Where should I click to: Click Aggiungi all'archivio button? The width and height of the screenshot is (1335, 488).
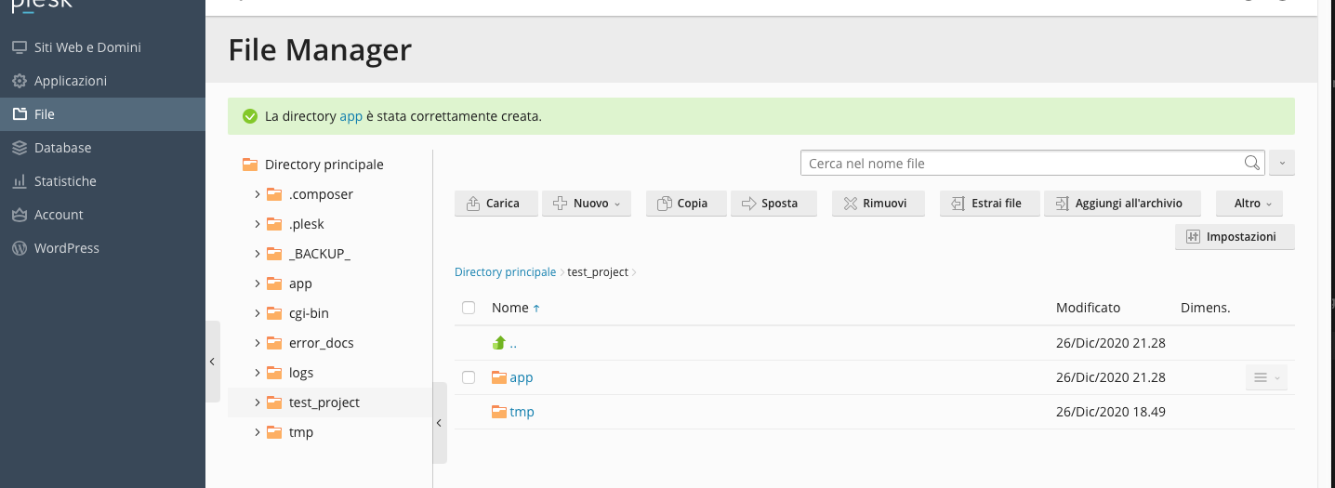[1123, 204]
